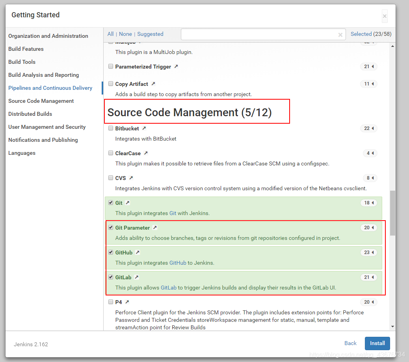The image size is (409, 362).
Task: Tick the P4 plugin checkbox
Action: [111, 302]
